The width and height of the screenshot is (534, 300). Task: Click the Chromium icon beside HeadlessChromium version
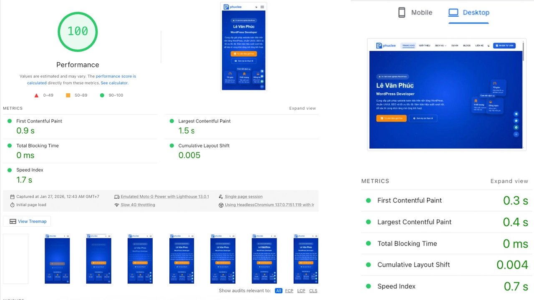[221, 205]
